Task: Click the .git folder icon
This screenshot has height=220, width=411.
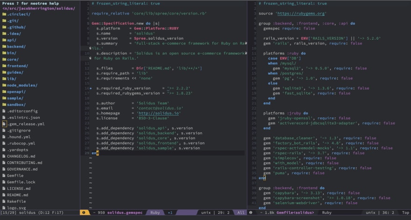Action: pyautogui.click(x=4, y=21)
